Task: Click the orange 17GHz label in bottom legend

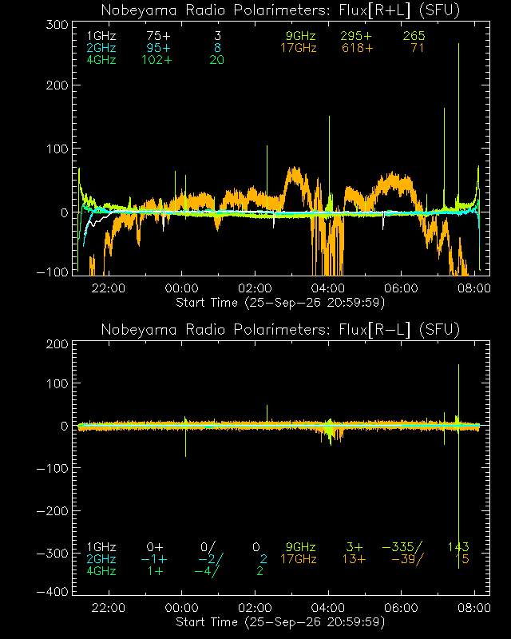Action: coord(299,558)
